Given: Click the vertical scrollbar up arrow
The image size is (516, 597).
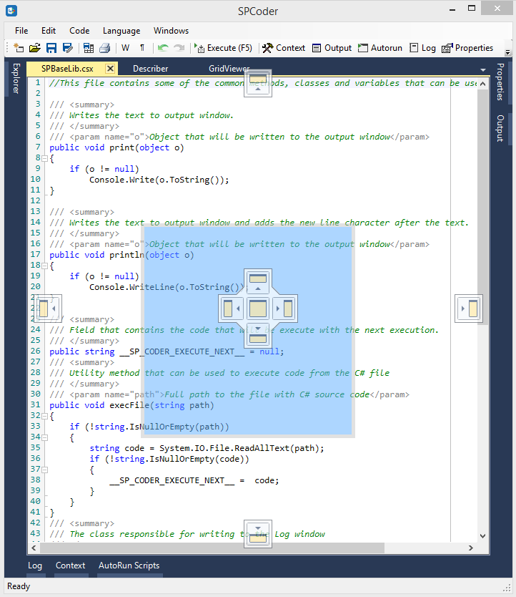Looking at the screenshot, I should [483, 84].
